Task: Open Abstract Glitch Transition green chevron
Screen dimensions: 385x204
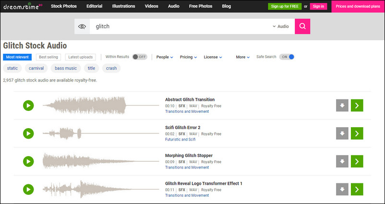Action: [357, 106]
